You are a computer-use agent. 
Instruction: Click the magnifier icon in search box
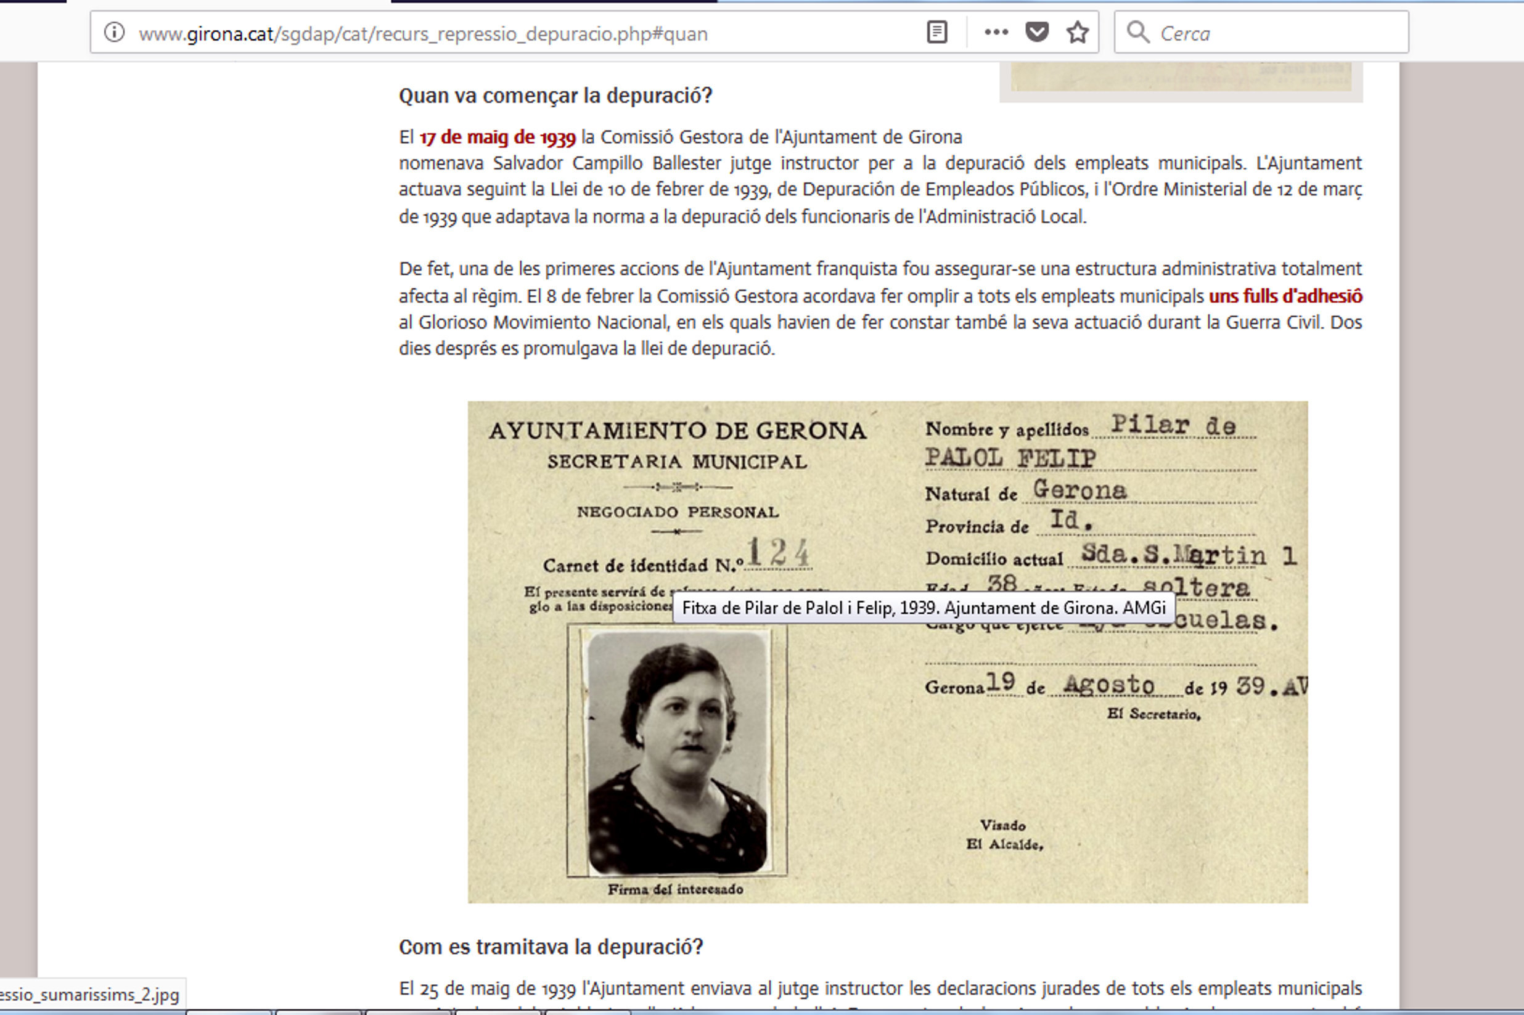[1137, 31]
